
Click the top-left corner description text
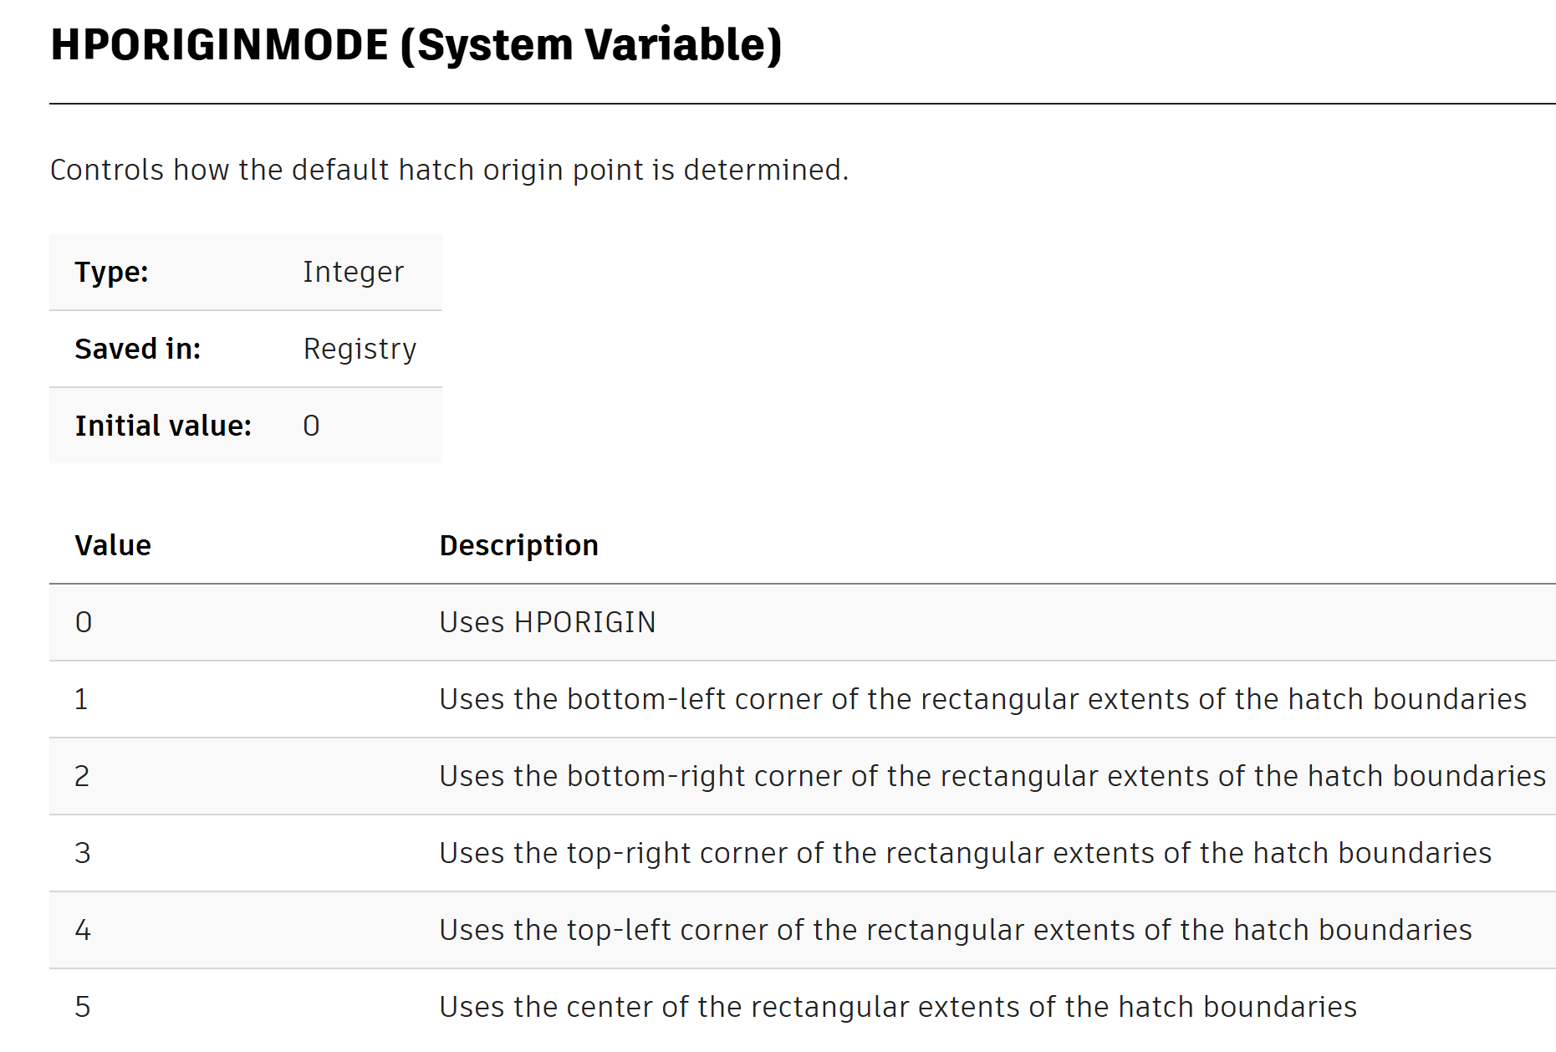(x=956, y=930)
